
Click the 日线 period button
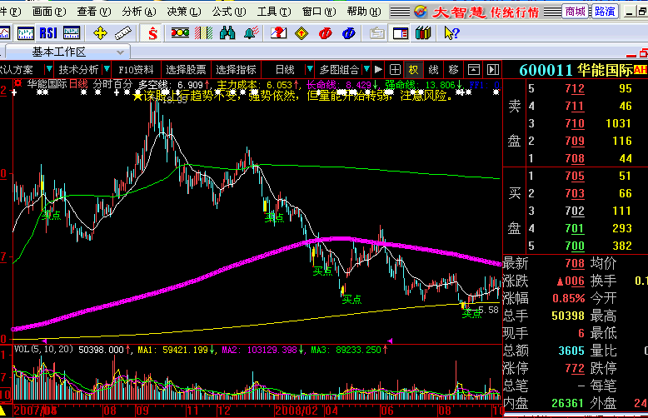(x=285, y=69)
